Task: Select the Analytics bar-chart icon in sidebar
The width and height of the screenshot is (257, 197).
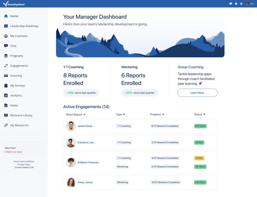Action: point(6,95)
